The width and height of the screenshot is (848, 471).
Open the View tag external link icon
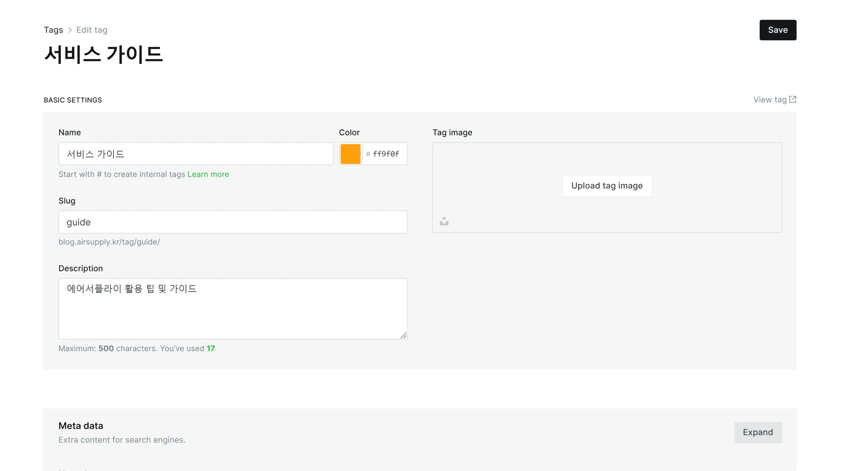pyautogui.click(x=793, y=99)
